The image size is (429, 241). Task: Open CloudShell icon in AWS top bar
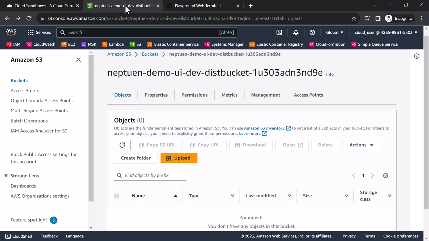(279, 32)
